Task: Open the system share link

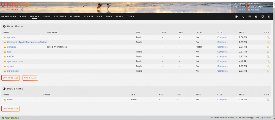Action: (11, 66)
